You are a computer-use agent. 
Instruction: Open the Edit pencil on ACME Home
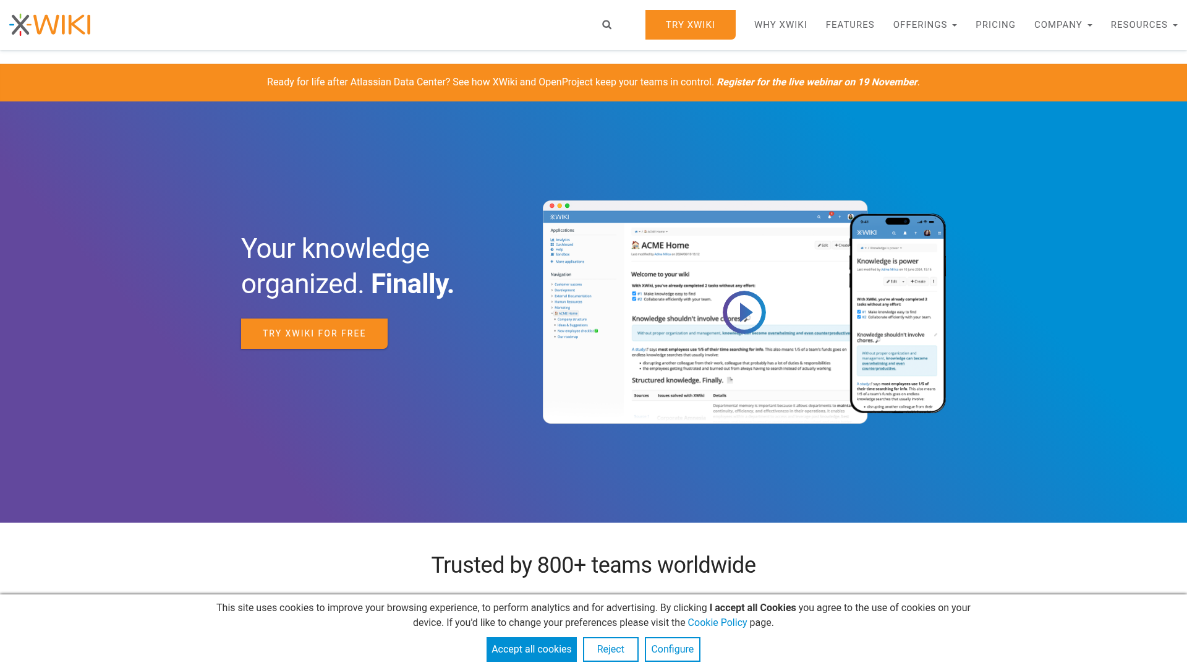[x=823, y=245]
